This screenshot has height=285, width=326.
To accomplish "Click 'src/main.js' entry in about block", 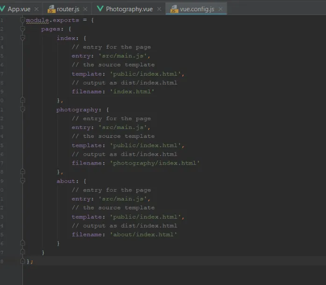I will point(123,199).
